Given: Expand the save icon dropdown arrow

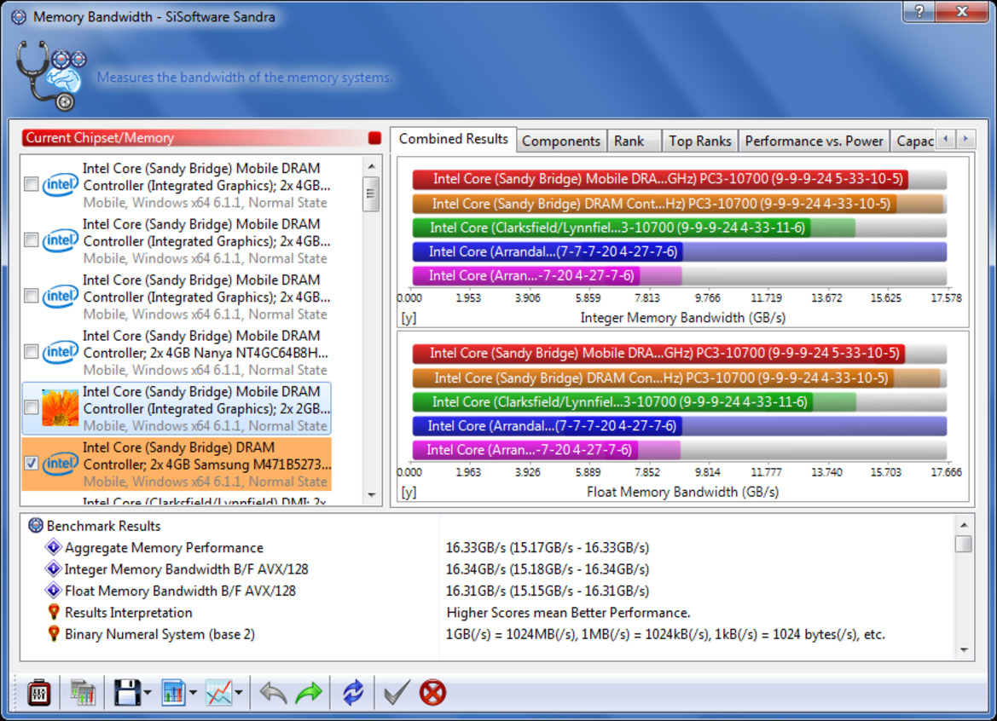Looking at the screenshot, I should pos(148,692).
